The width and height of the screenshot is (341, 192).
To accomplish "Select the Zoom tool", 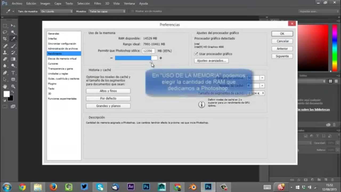I will click(x=13, y=86).
